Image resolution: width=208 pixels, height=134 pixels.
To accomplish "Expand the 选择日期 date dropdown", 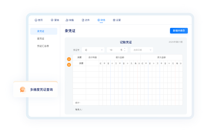I will point(142,50).
